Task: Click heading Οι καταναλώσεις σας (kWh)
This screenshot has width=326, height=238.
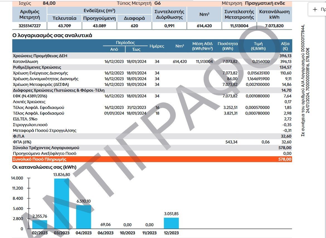Action: click(44, 167)
